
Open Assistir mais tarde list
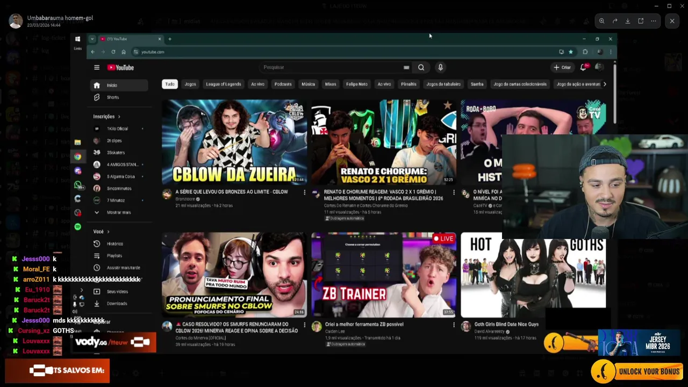coord(119,268)
